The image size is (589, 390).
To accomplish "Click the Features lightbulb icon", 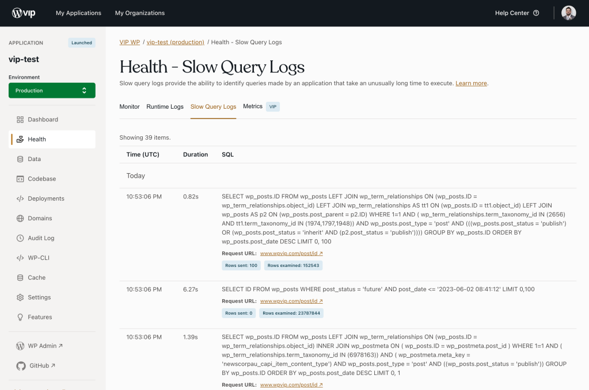I will pos(20,317).
